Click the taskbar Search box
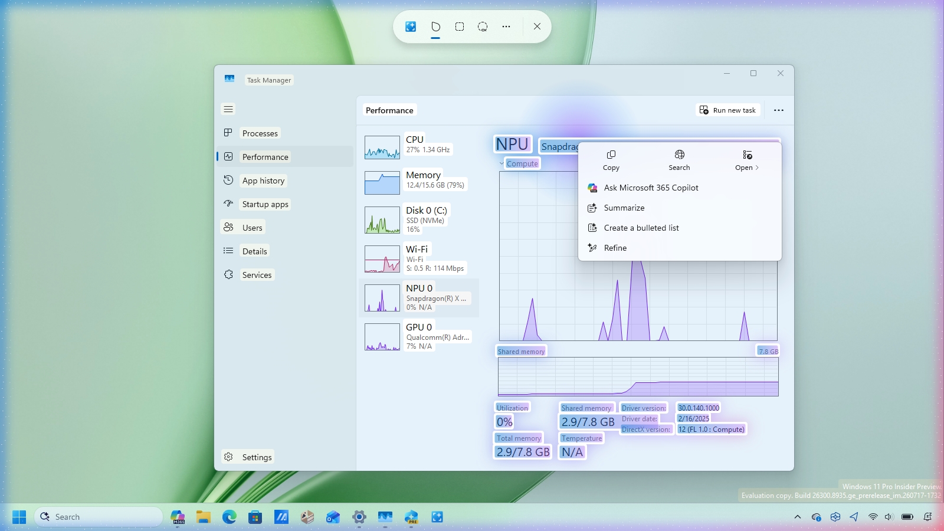The height and width of the screenshot is (531, 944). [x=99, y=517]
